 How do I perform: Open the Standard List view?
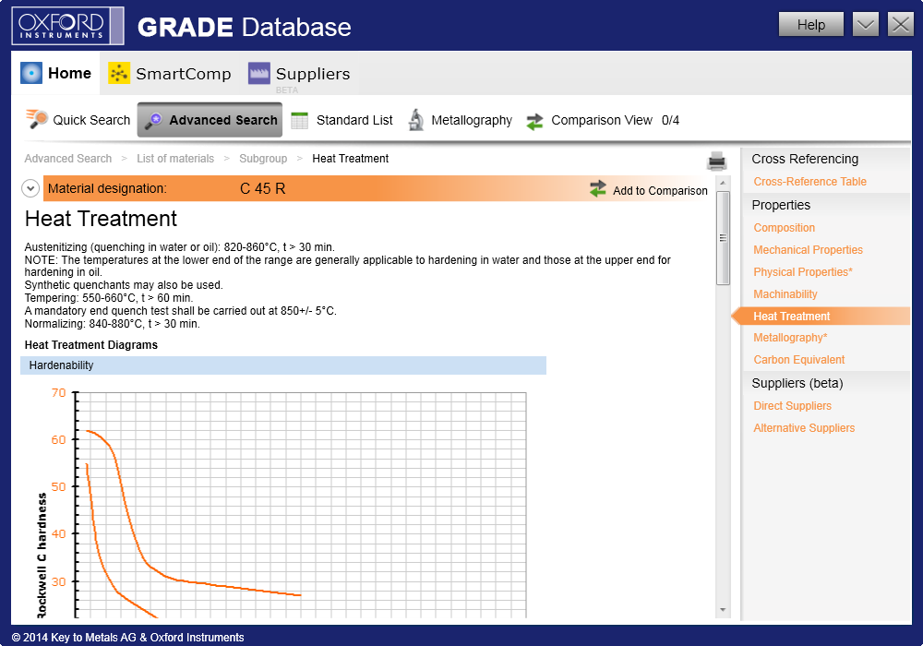point(342,120)
